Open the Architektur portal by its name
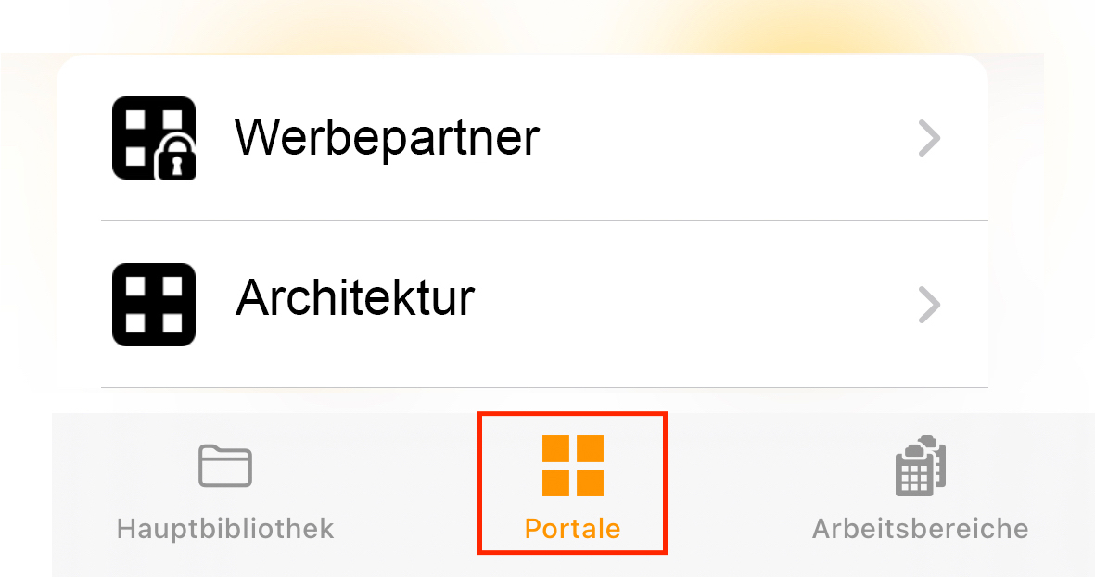Screen dimensions: 1095x577 point(355,298)
